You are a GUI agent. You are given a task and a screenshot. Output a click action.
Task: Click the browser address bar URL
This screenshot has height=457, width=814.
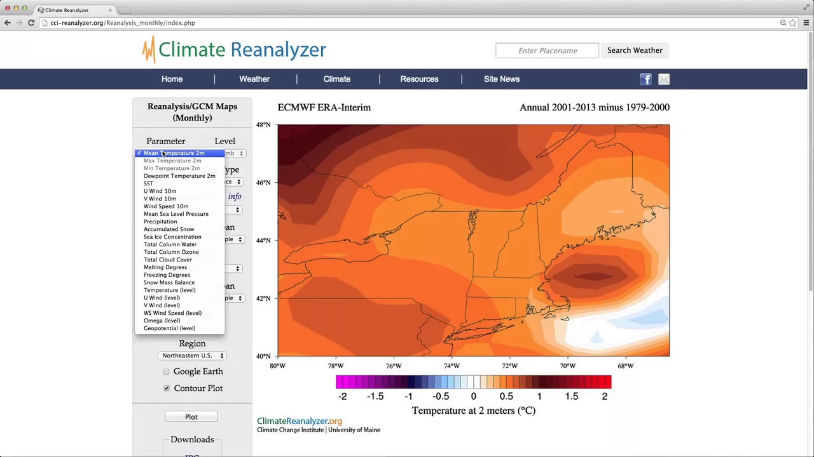[123, 23]
